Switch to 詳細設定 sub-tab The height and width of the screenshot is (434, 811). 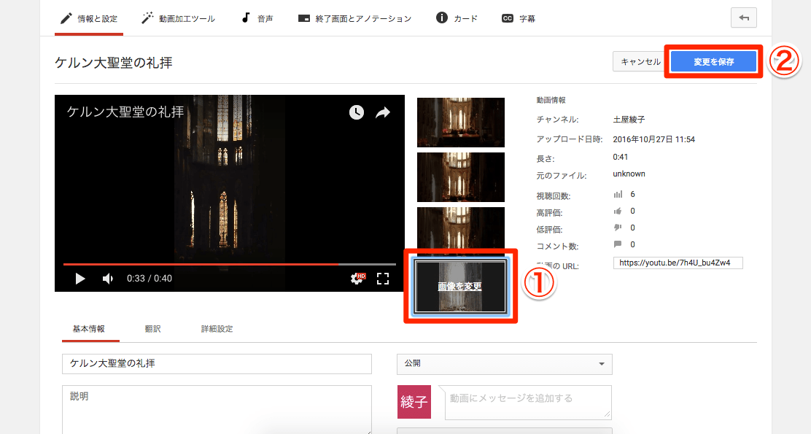coord(217,329)
